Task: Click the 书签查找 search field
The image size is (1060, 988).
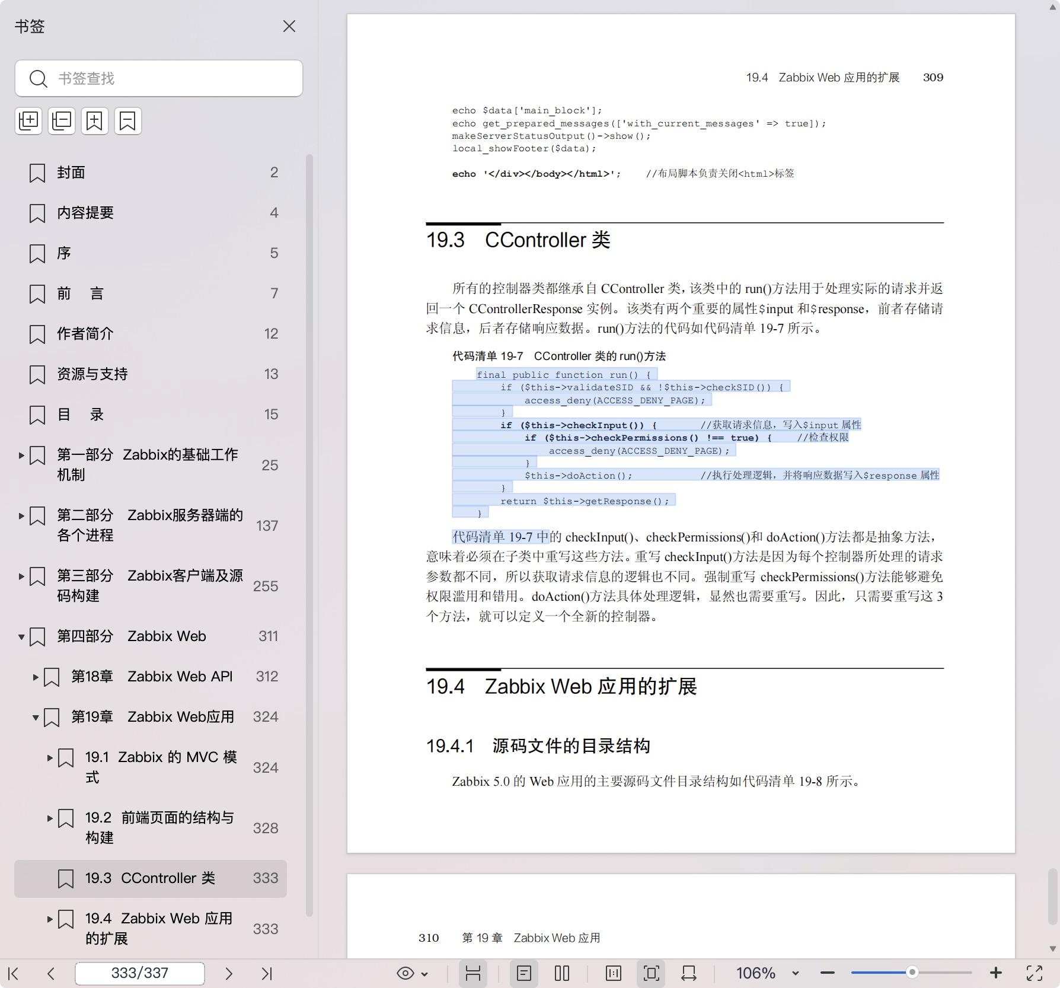Action: [x=159, y=78]
